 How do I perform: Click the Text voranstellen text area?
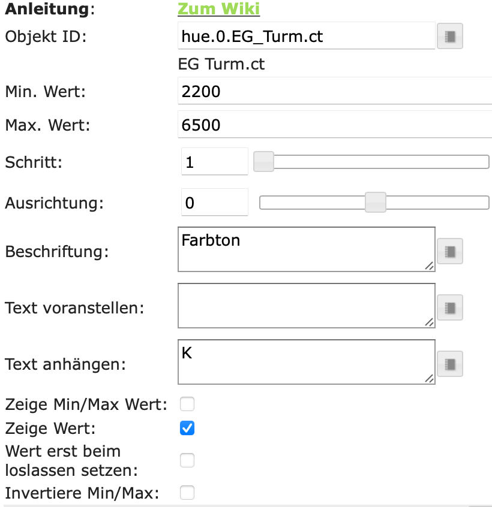[306, 306]
